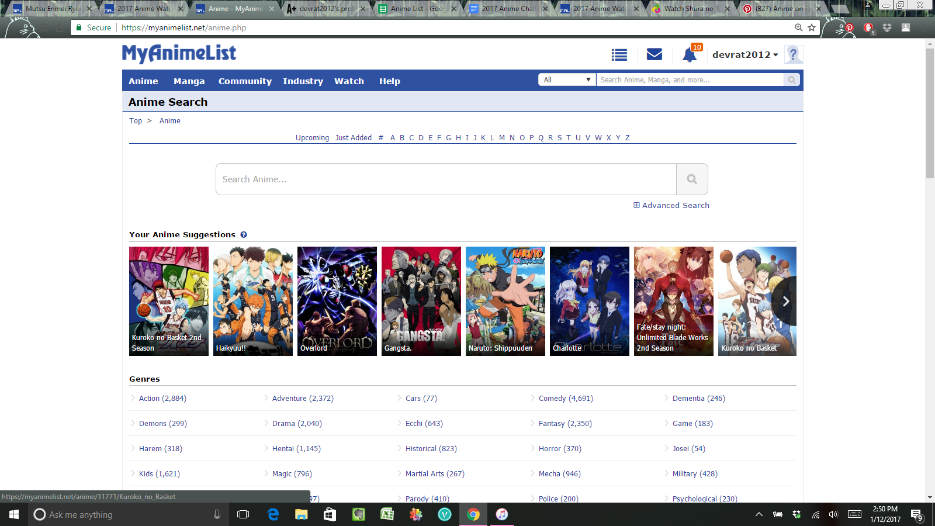Click into the Search Anime text field
935x526 pixels.
446,179
